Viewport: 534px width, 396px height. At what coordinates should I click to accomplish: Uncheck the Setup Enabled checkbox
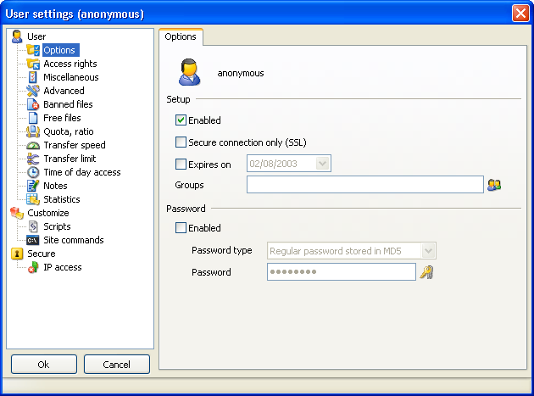(181, 120)
